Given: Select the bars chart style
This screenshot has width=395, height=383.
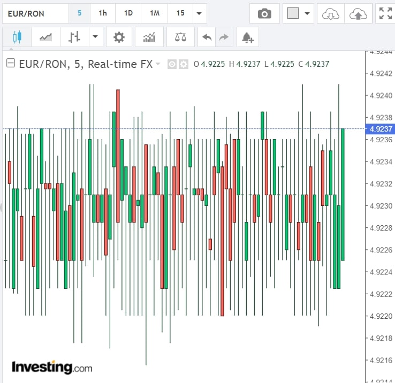Looking at the screenshot, I should tap(74, 37).
